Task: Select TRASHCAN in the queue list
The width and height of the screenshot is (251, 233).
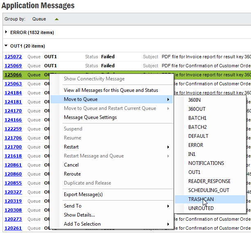Action: (201, 199)
